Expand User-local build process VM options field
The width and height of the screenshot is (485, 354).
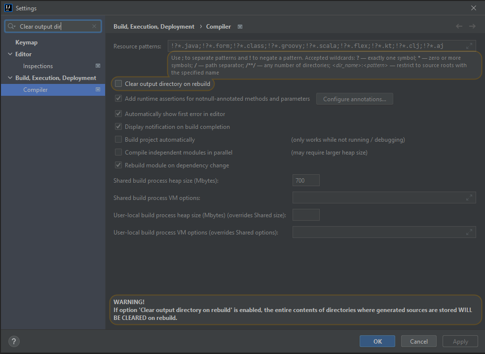469,233
